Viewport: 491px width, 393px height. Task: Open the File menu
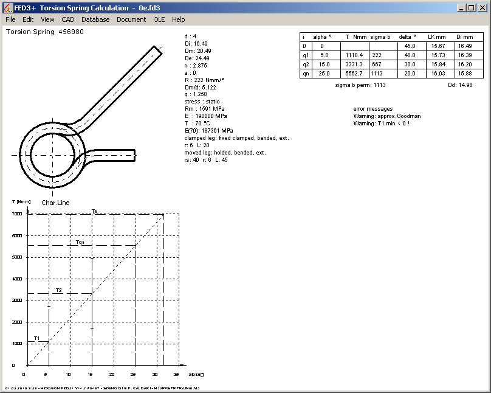pyautogui.click(x=10, y=19)
